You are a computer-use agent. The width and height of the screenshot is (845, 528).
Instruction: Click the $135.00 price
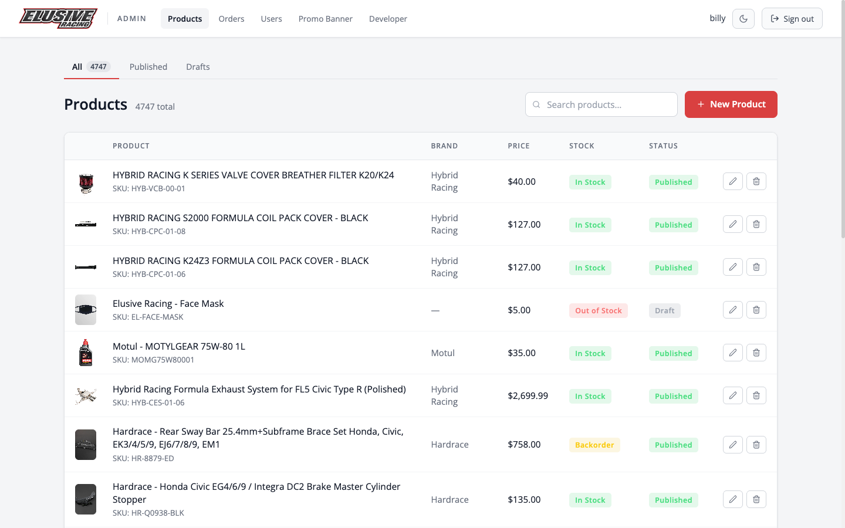[x=524, y=499]
